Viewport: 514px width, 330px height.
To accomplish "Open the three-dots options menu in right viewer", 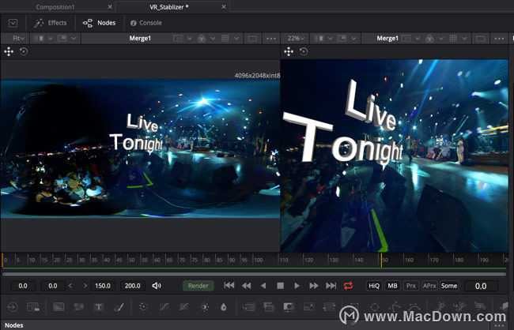I will tap(499, 39).
